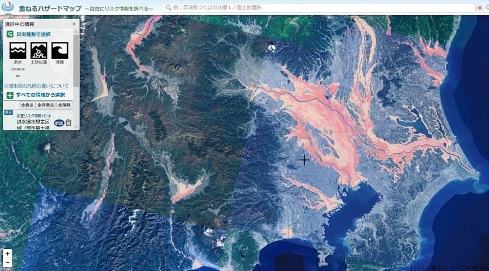Select the 津波 tsunami hazard icon

click(60, 50)
